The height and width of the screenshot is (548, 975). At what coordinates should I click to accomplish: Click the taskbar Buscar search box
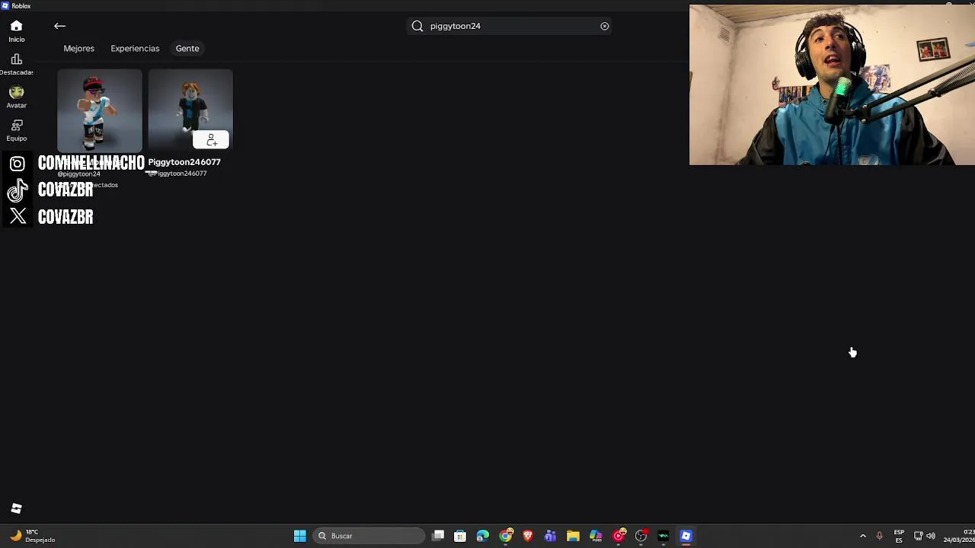click(369, 536)
